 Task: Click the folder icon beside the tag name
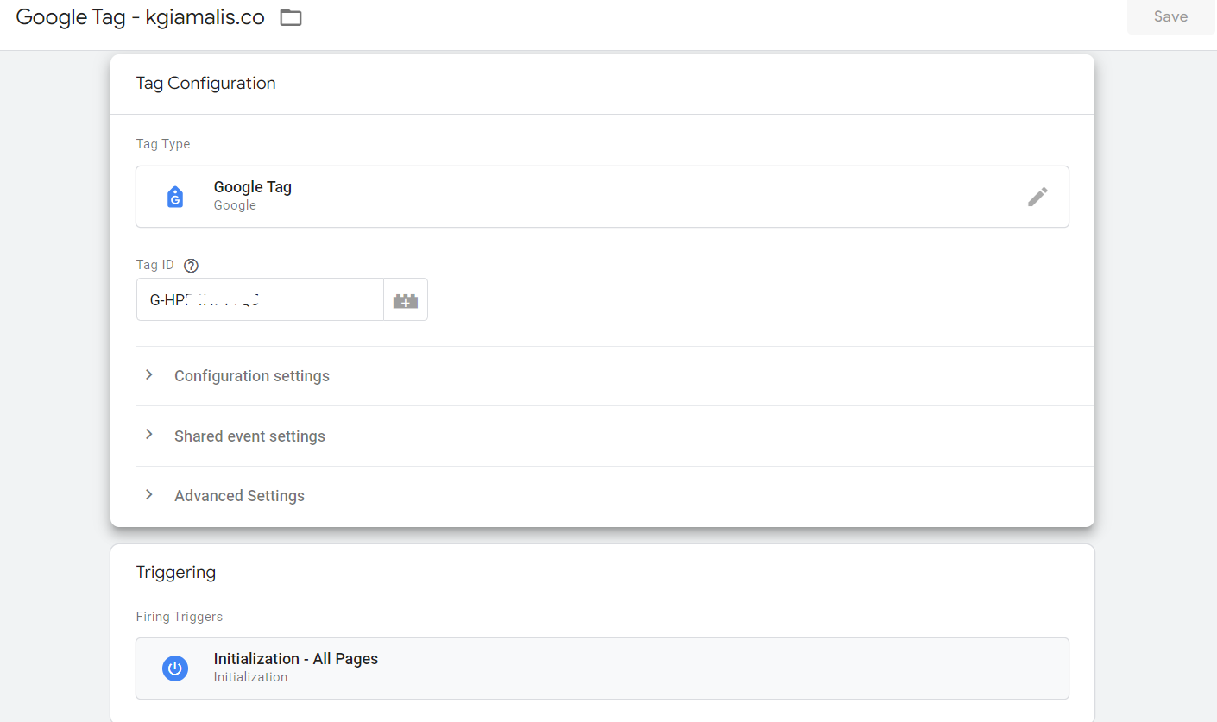pyautogui.click(x=291, y=17)
